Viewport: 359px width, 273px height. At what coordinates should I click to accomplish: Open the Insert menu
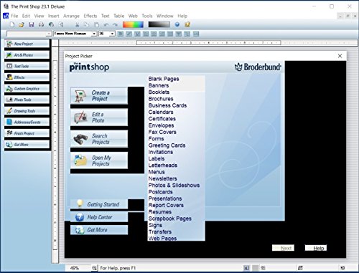pyautogui.click(x=53, y=16)
